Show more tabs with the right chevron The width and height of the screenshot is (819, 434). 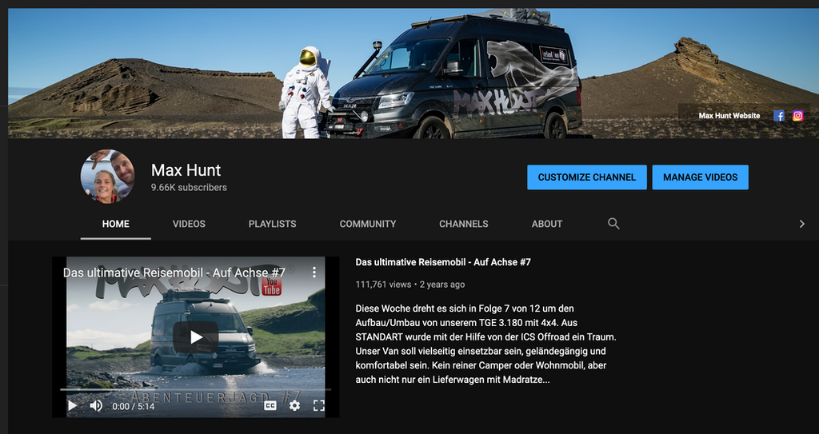(801, 224)
